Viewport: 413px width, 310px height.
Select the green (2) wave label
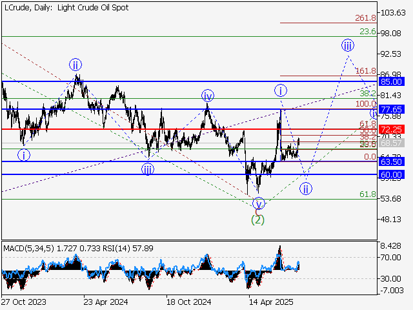pyautogui.click(x=257, y=220)
